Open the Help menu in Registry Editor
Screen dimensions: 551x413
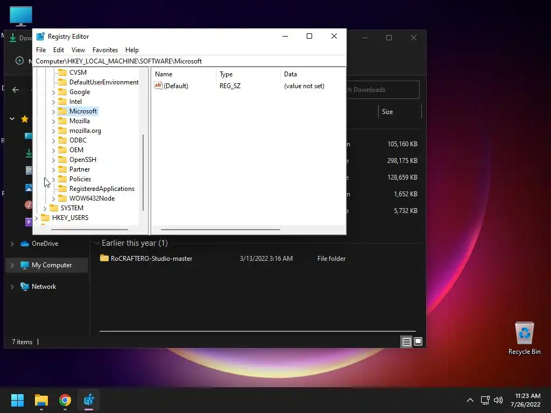pos(132,50)
